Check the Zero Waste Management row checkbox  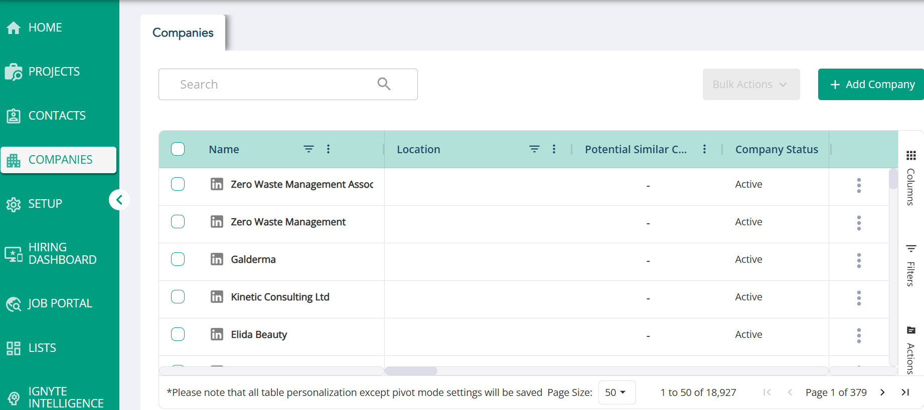(x=178, y=221)
